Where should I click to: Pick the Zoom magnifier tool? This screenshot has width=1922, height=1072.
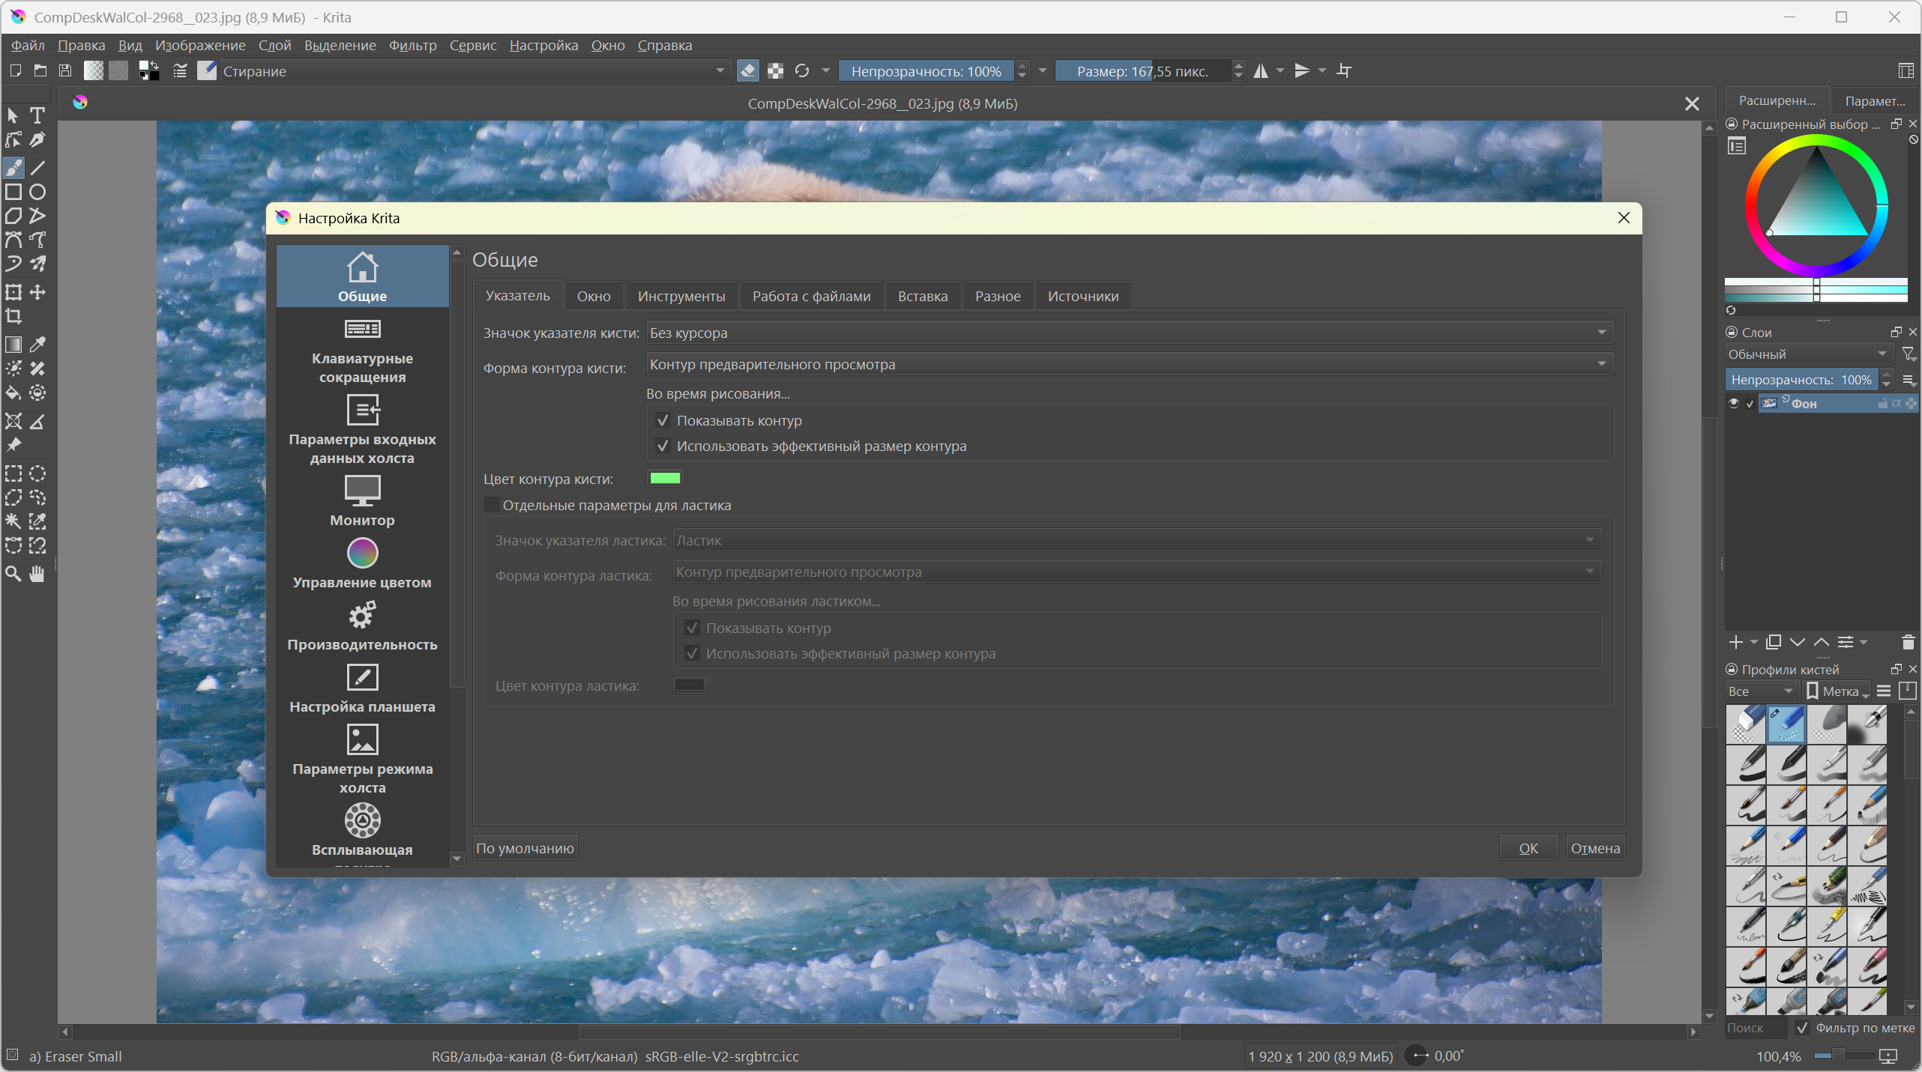tap(13, 574)
